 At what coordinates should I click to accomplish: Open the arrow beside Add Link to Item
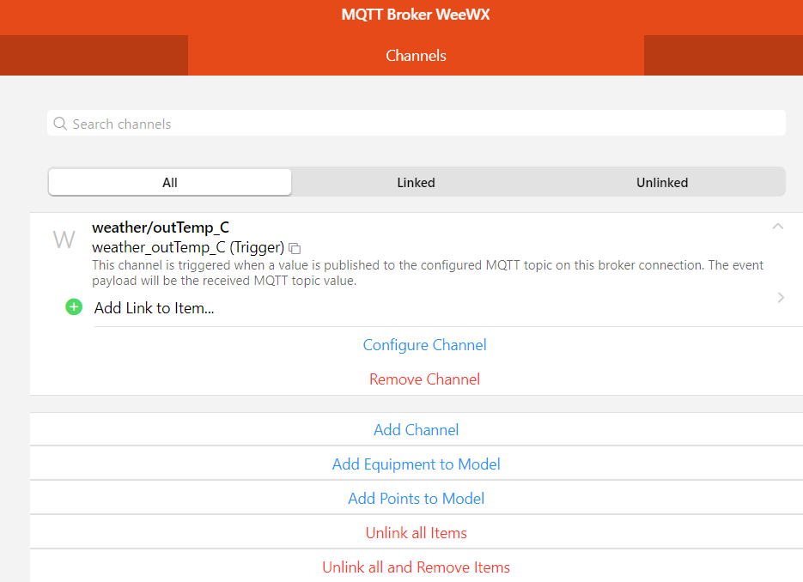tap(780, 298)
